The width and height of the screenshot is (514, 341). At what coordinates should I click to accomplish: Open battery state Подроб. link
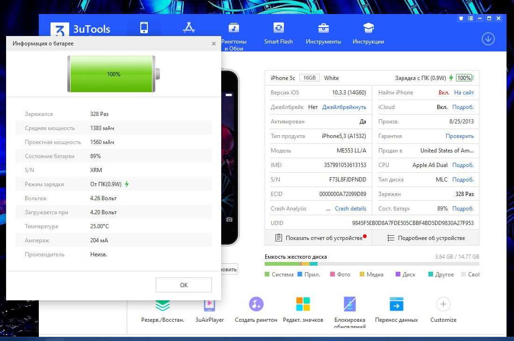click(x=463, y=209)
